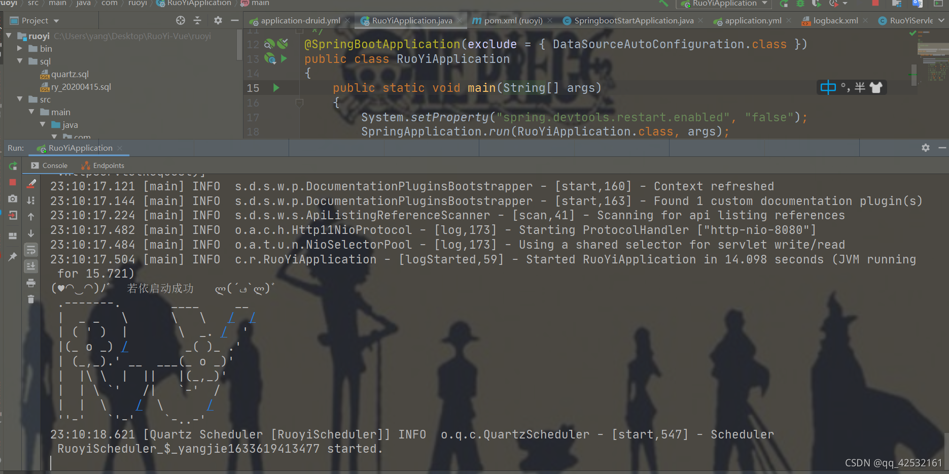The width and height of the screenshot is (949, 474).
Task: Close the application-druid.yml tab
Action: (347, 20)
